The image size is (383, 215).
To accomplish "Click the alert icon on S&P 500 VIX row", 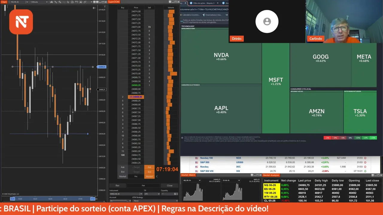I will [x=365, y=171].
